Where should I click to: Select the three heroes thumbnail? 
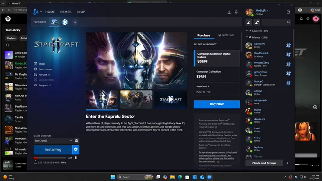(102, 100)
